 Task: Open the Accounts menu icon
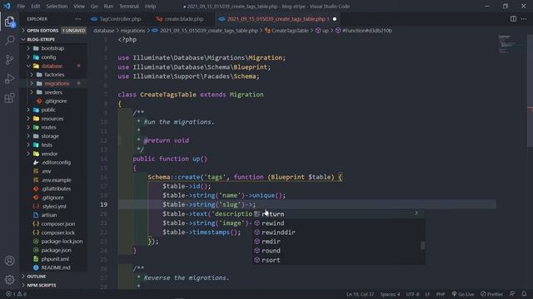point(9,261)
